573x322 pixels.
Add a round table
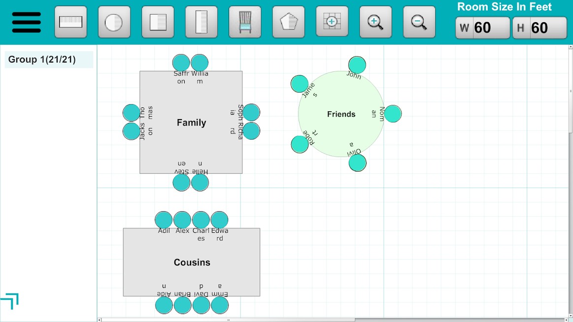click(x=114, y=22)
